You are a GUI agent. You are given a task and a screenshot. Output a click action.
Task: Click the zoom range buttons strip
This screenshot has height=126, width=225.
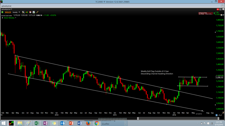click(112, 119)
